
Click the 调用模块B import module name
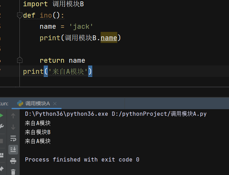(68, 4)
